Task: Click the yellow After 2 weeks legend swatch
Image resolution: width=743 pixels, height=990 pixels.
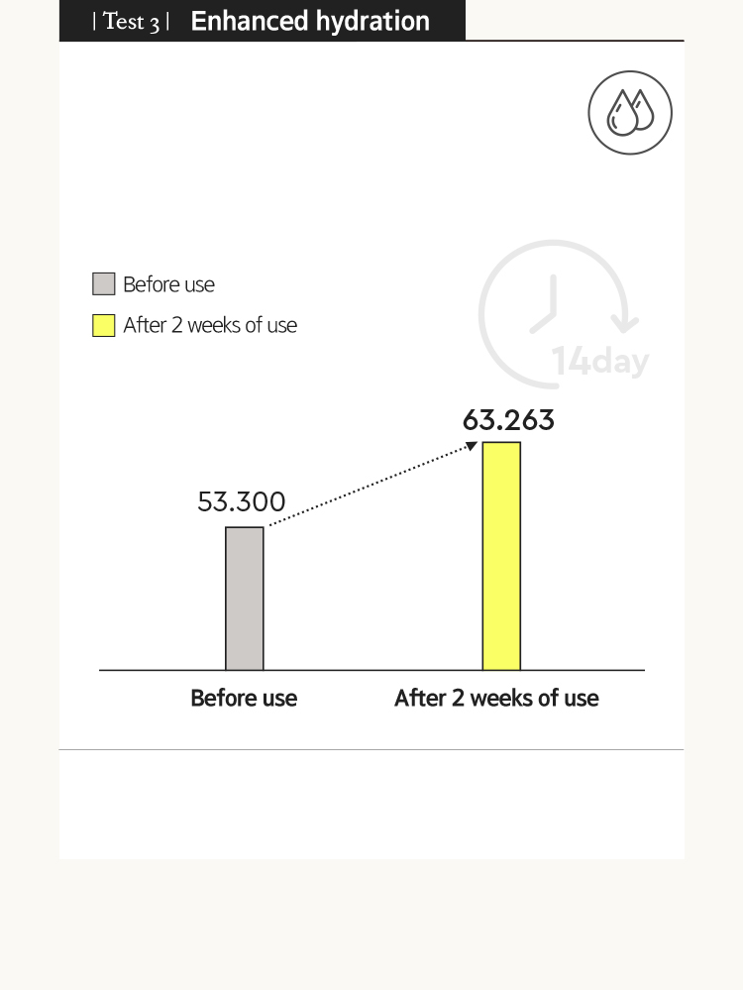Action: click(104, 325)
